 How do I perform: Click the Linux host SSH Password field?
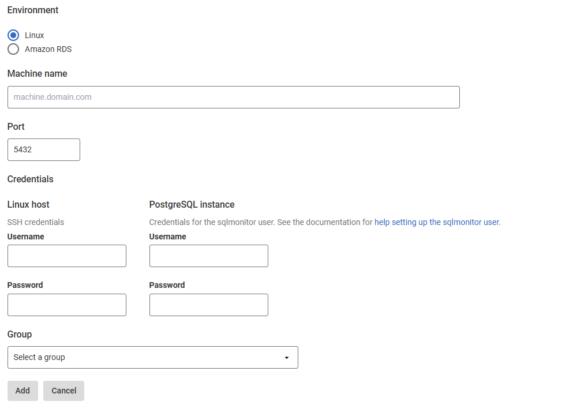pyautogui.click(x=66, y=305)
